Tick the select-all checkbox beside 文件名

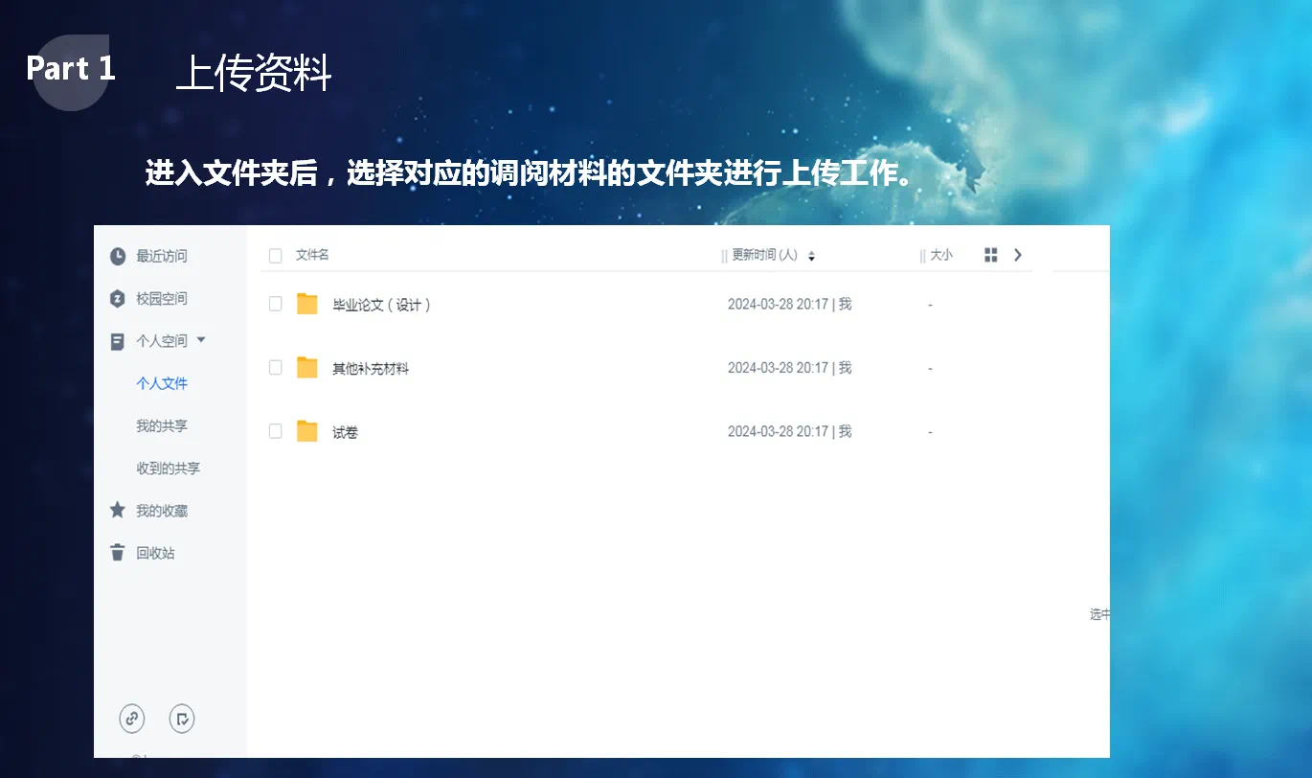pyautogui.click(x=276, y=256)
